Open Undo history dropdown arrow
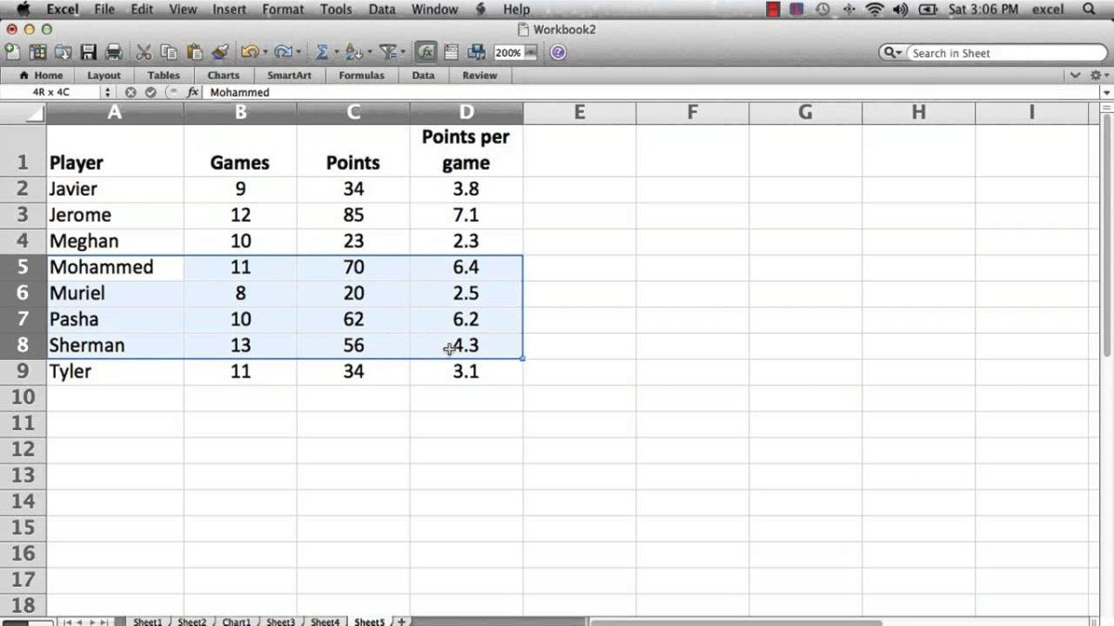This screenshot has width=1114, height=626. (266, 53)
